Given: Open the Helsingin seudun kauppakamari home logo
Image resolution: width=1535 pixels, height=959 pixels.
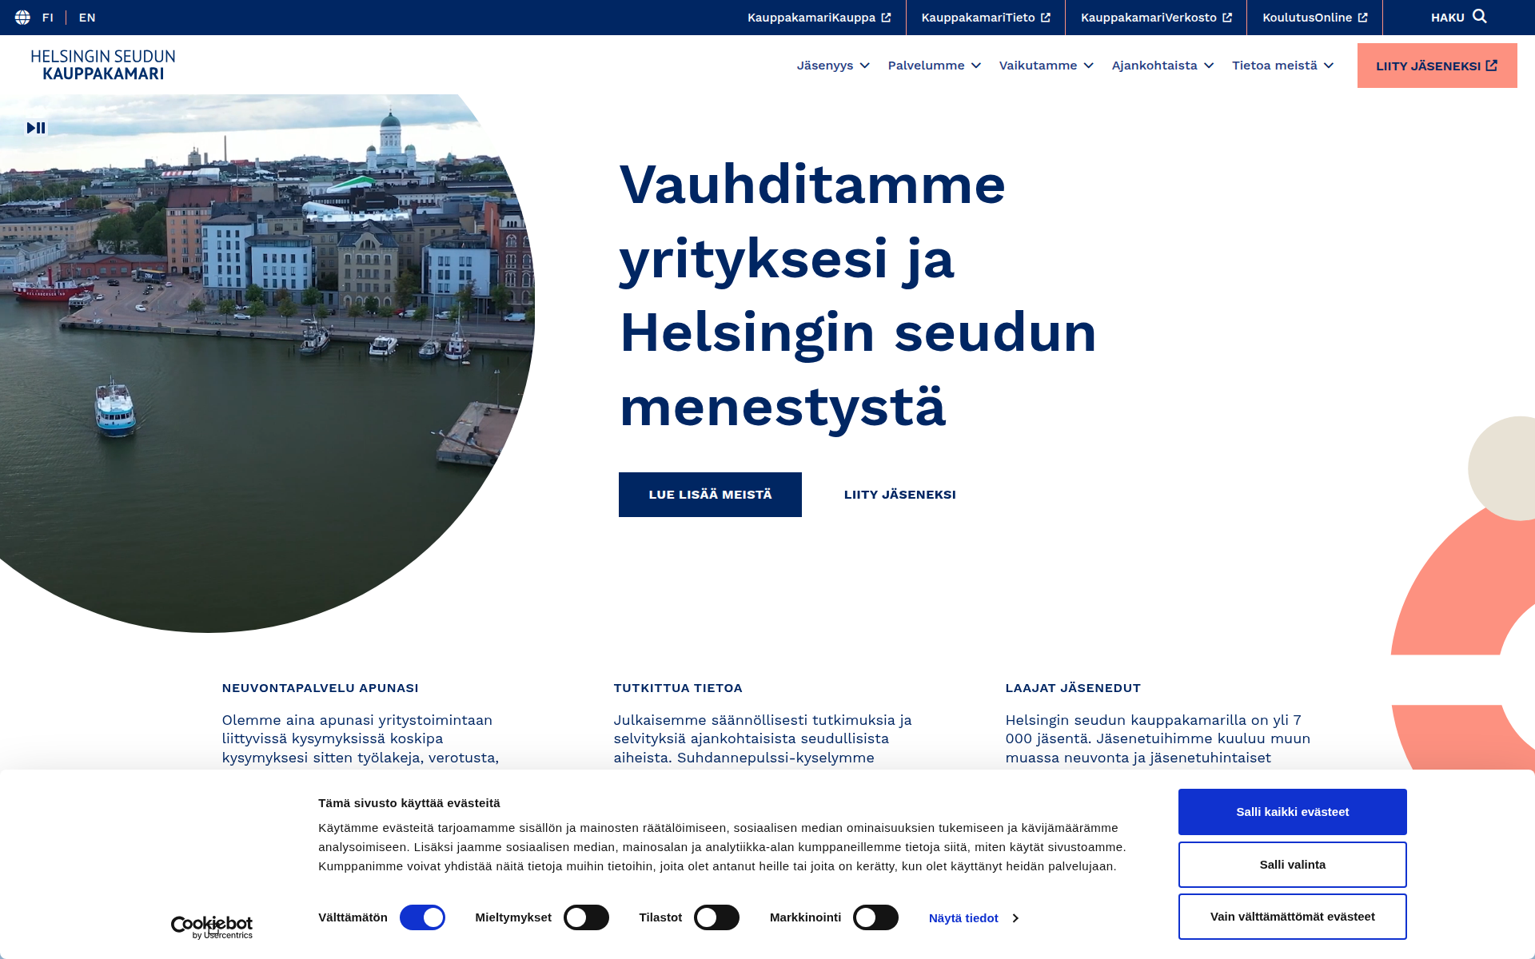Looking at the screenshot, I should [103, 65].
